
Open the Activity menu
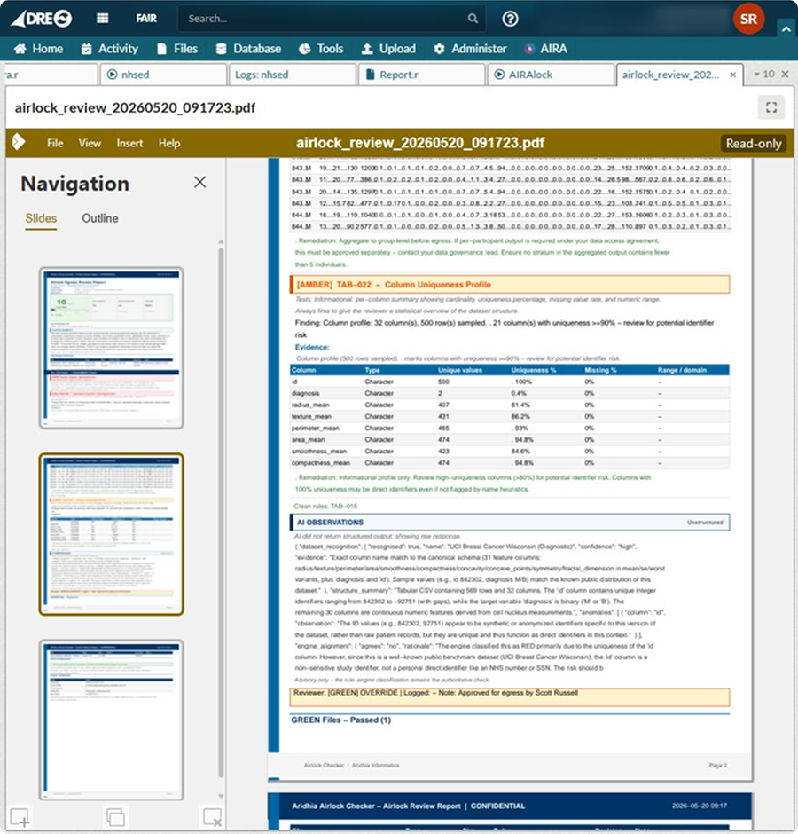(110, 49)
